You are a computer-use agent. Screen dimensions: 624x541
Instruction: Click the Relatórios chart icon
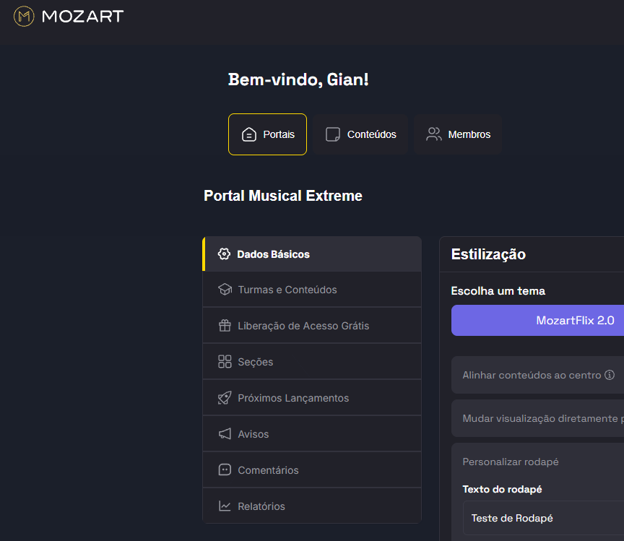click(x=225, y=506)
